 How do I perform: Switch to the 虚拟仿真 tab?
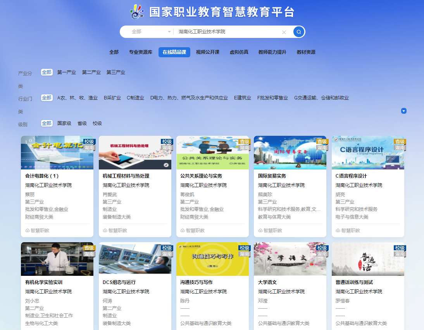(x=239, y=52)
